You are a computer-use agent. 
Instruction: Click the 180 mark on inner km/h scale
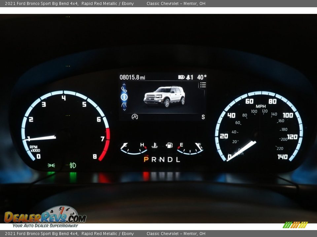[x=284, y=129]
